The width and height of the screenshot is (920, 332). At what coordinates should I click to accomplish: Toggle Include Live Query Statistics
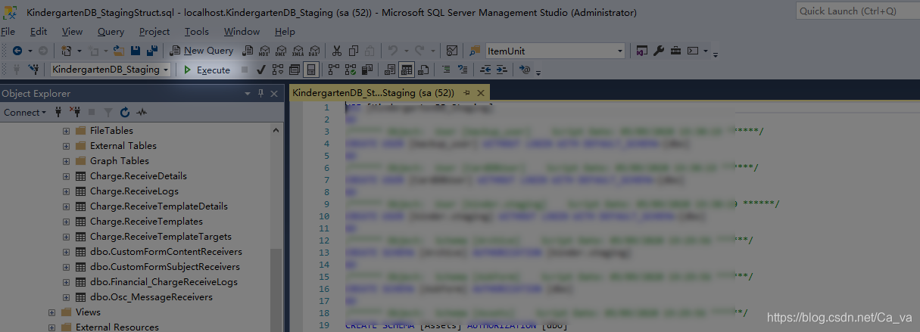tap(351, 70)
